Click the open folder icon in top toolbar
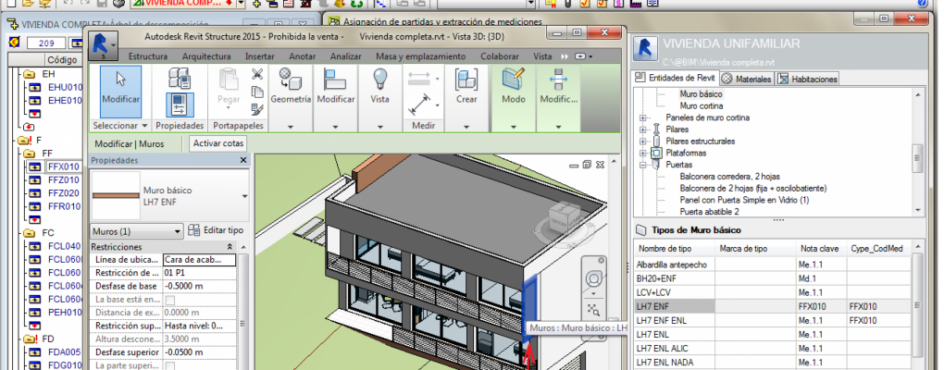Image resolution: width=944 pixels, height=370 pixels. 27,4
